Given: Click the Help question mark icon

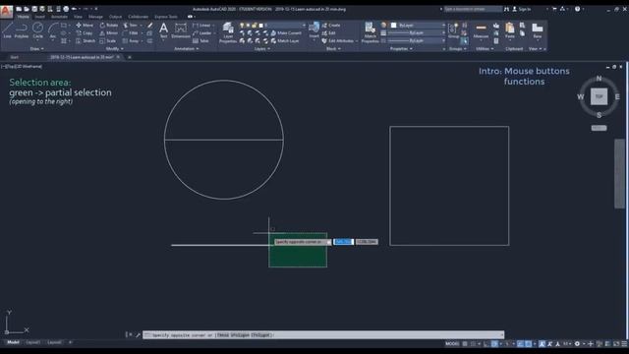Looking at the screenshot, I should (577, 9).
